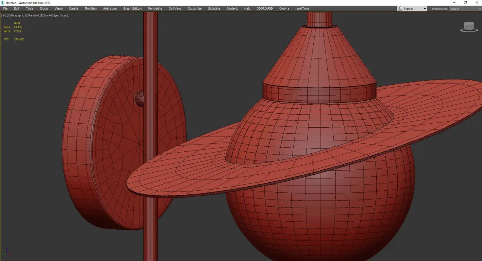Open the Rendering menu

coord(155,8)
